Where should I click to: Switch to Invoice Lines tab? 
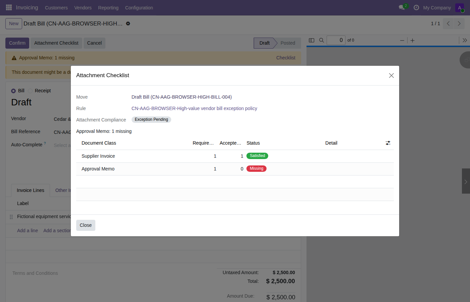(x=31, y=190)
